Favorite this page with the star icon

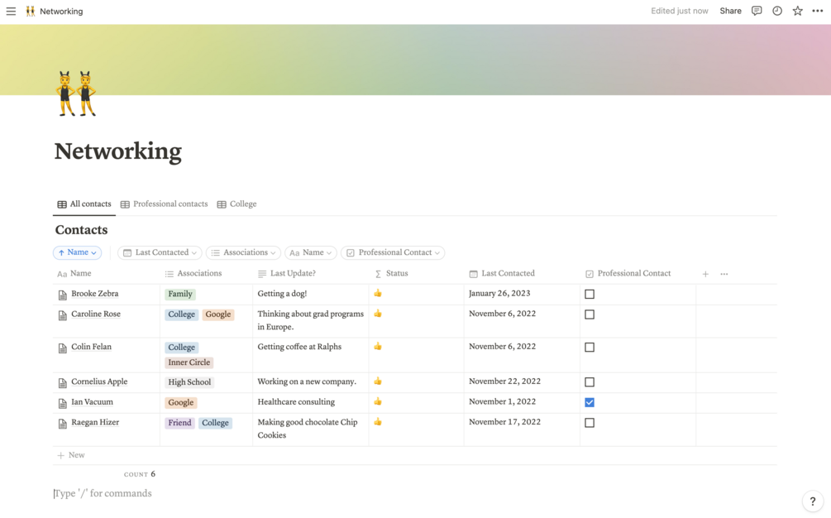pos(798,11)
